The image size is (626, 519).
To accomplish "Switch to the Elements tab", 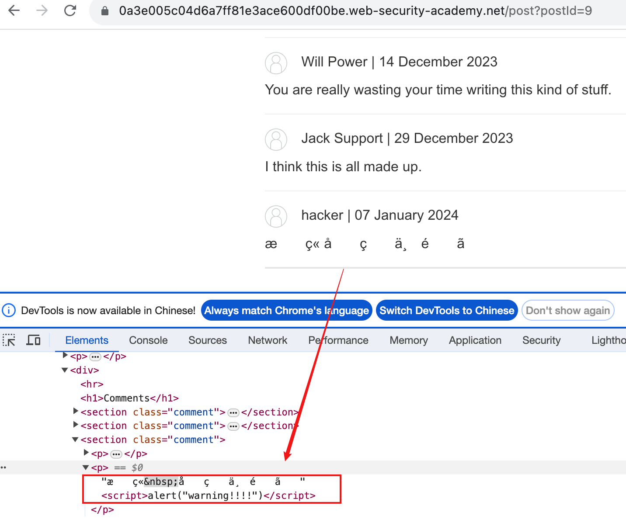I will click(x=87, y=340).
